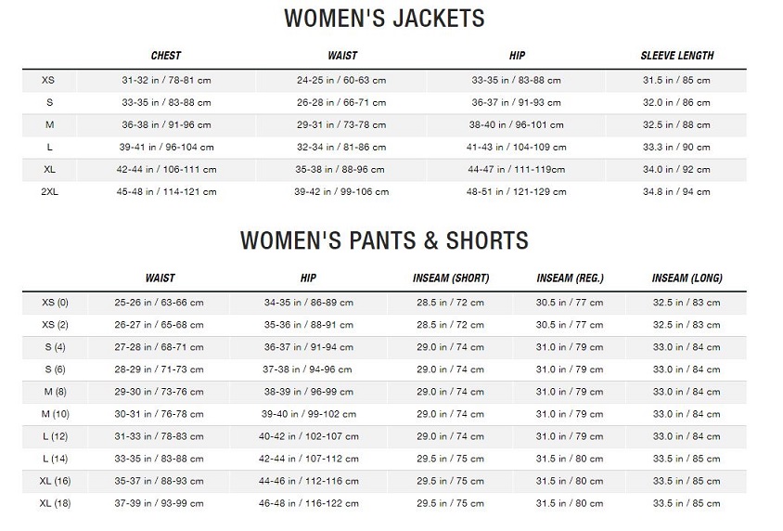
Task: Select the 2XL row label in jackets
Action: (49, 192)
